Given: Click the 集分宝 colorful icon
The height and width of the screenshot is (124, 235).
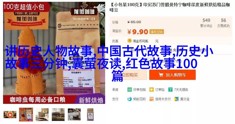Looking at the screenshot, I should coord(177,99).
